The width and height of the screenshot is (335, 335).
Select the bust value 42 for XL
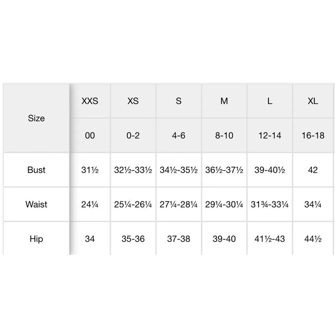coord(313,170)
